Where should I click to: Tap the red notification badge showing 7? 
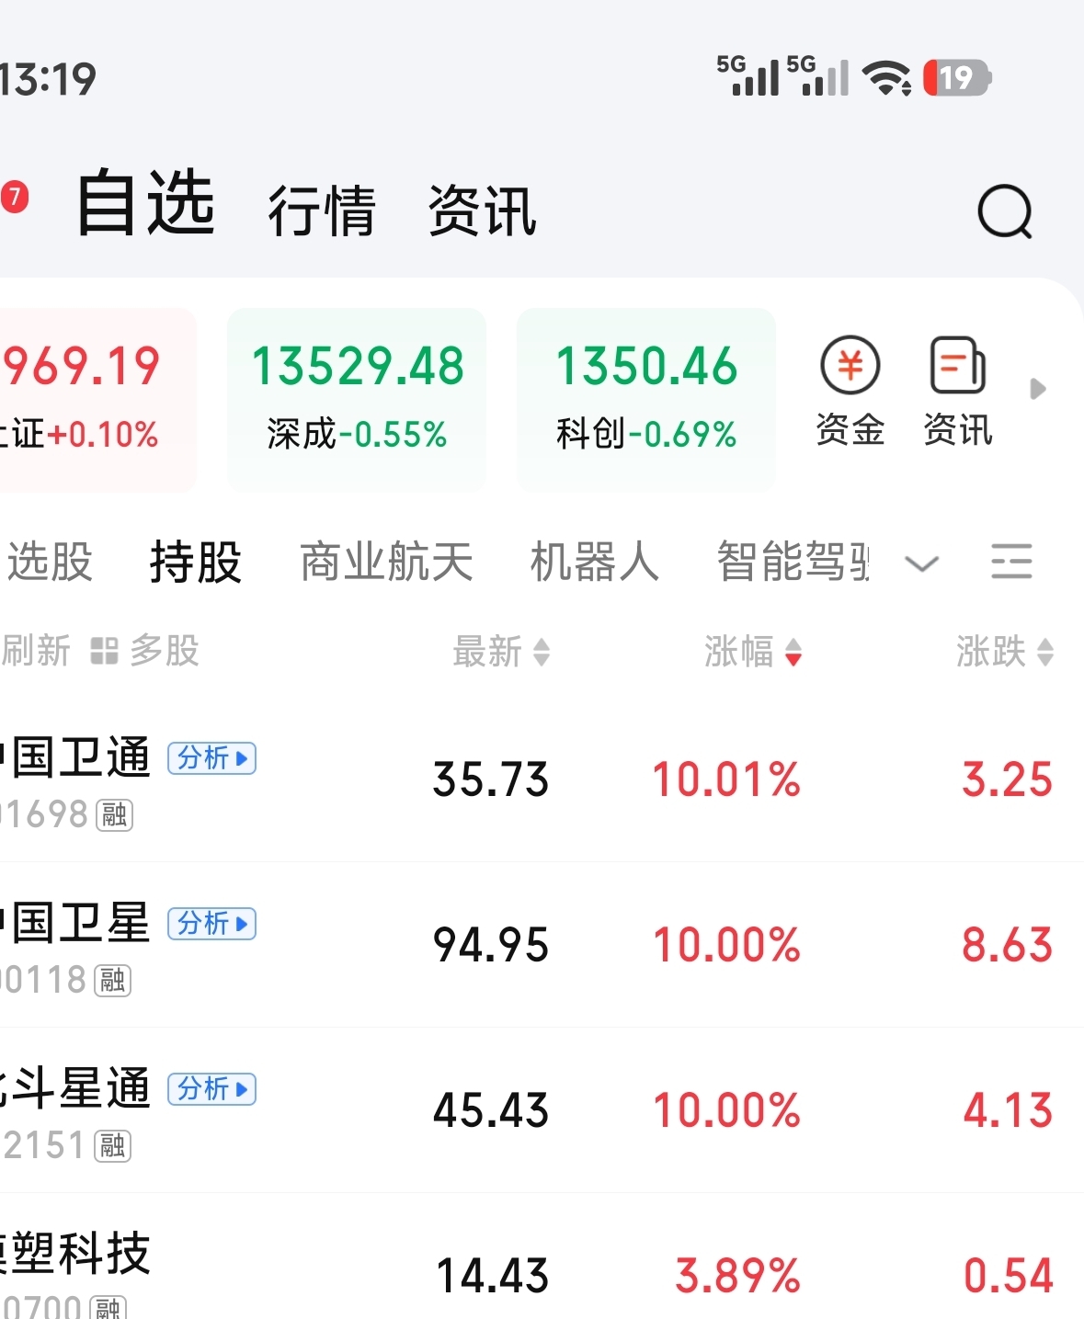[14, 198]
